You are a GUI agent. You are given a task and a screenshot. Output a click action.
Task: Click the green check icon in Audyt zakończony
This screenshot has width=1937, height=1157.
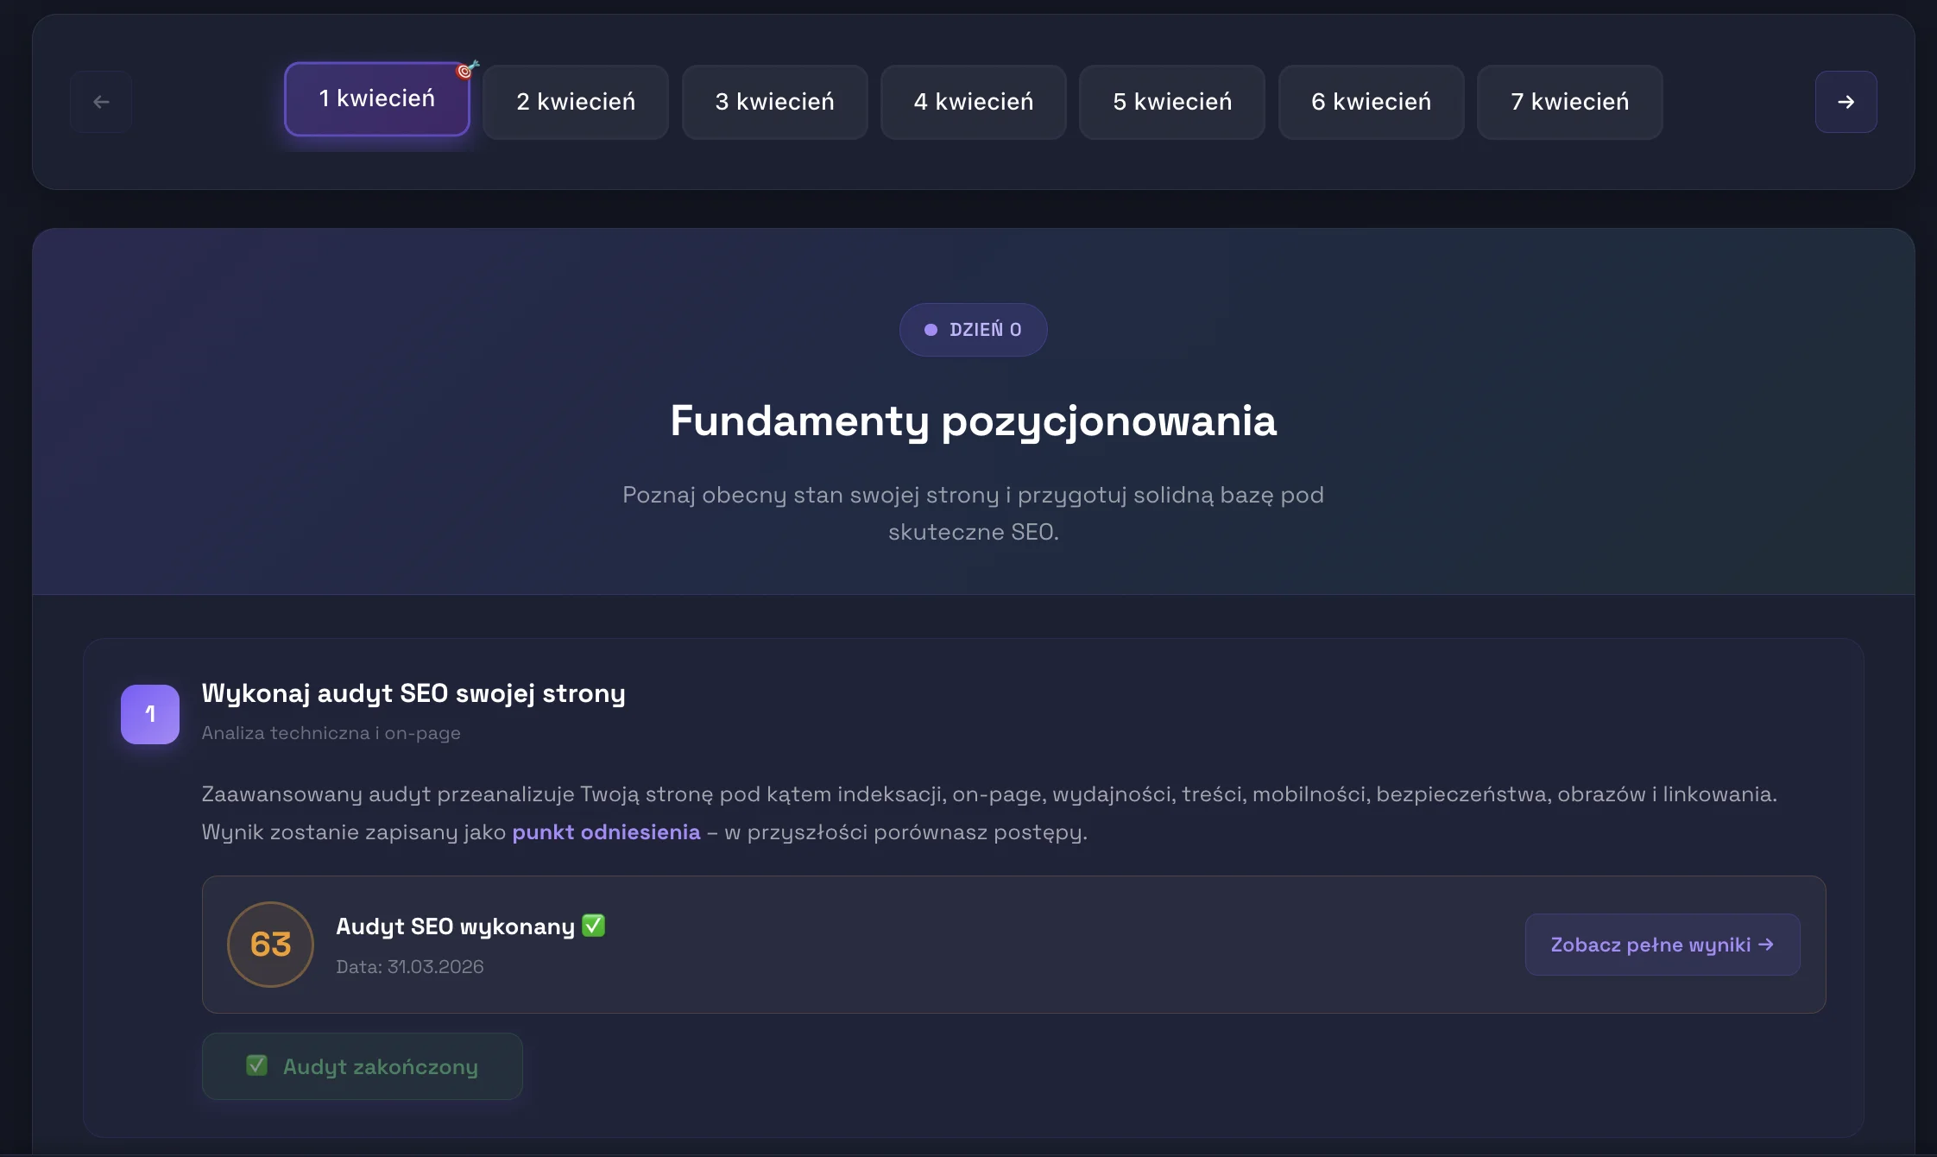(x=256, y=1065)
